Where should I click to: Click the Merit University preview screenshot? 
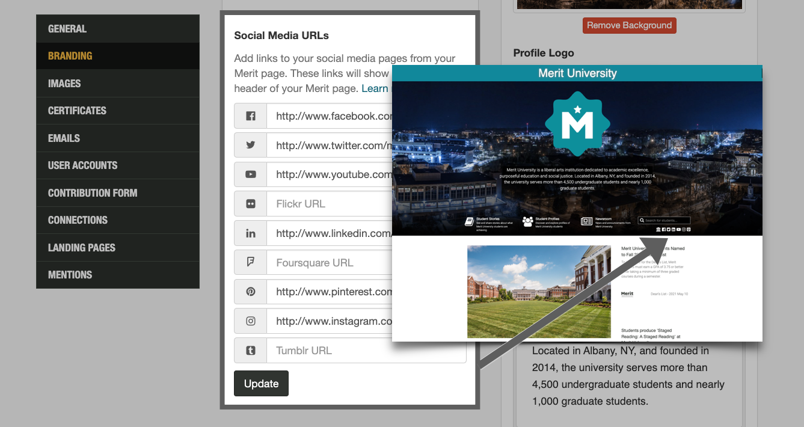(577, 203)
